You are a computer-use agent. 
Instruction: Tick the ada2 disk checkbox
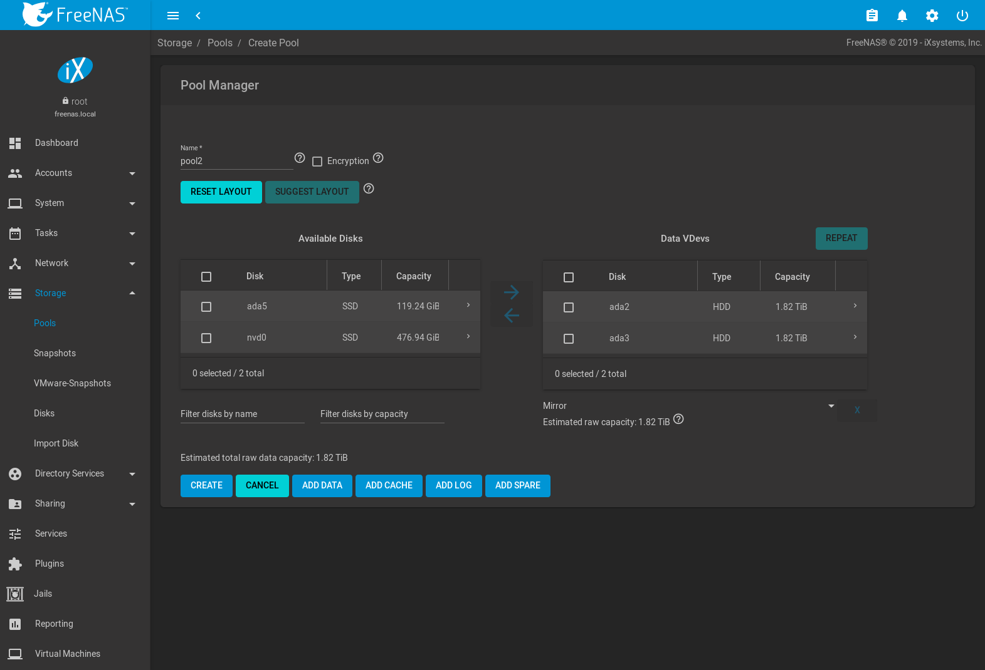(x=569, y=307)
